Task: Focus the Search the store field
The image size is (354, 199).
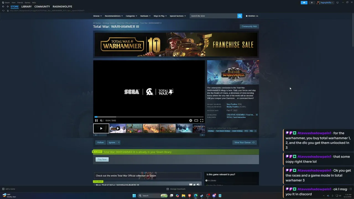Action: pos(214,16)
